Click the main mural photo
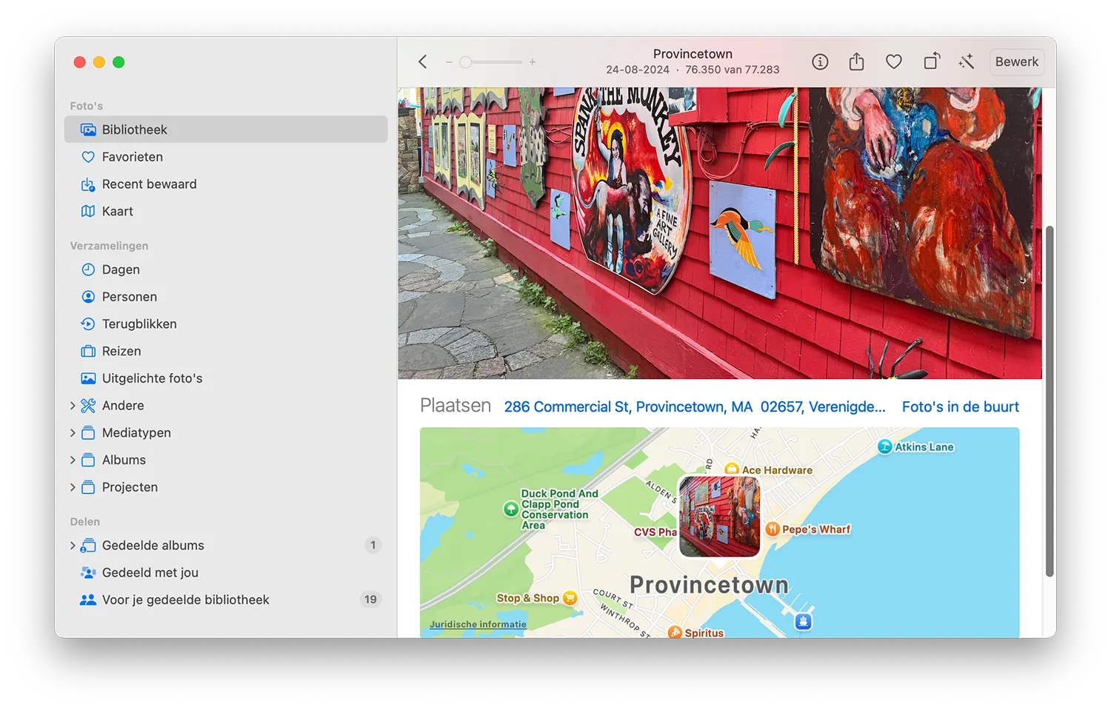1111x710 pixels. (x=720, y=233)
